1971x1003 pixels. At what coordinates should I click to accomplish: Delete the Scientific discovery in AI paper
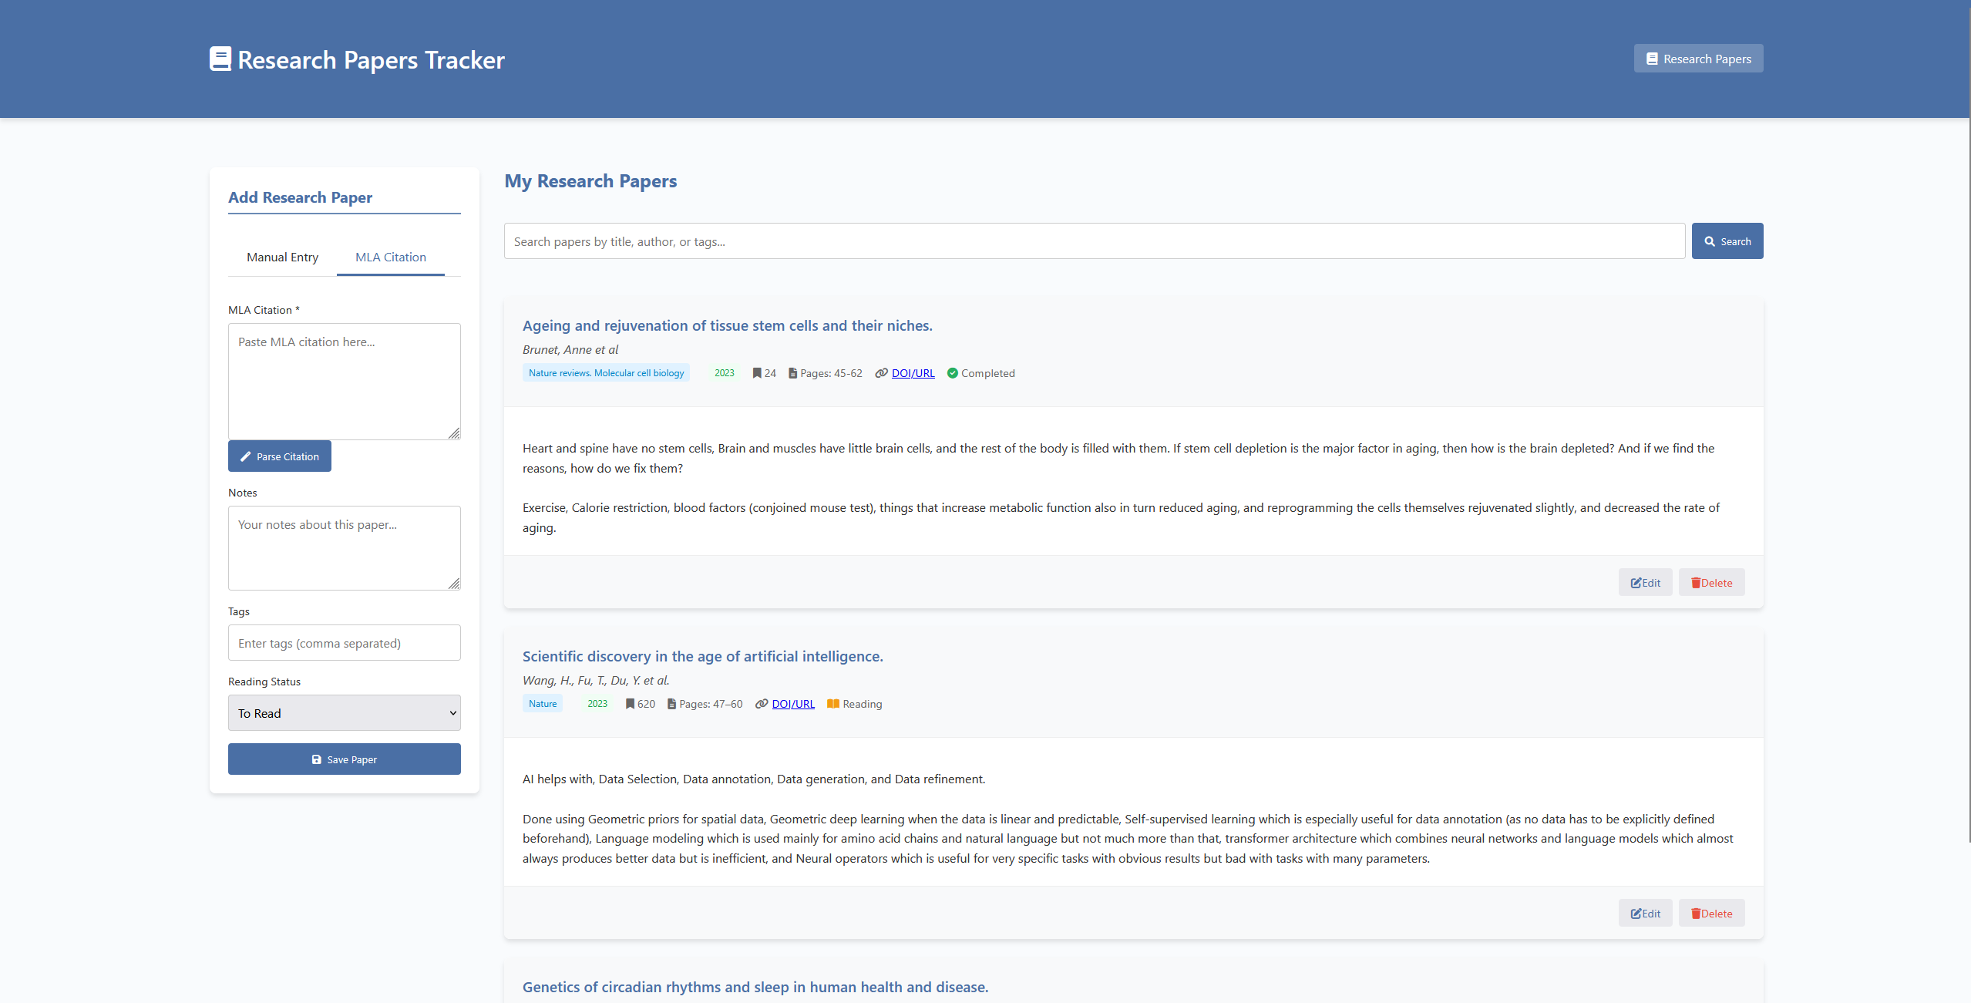(1712, 914)
